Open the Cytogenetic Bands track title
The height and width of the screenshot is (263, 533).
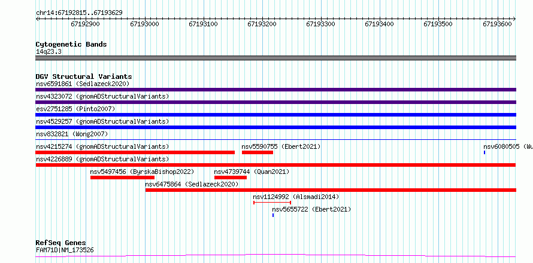71,44
